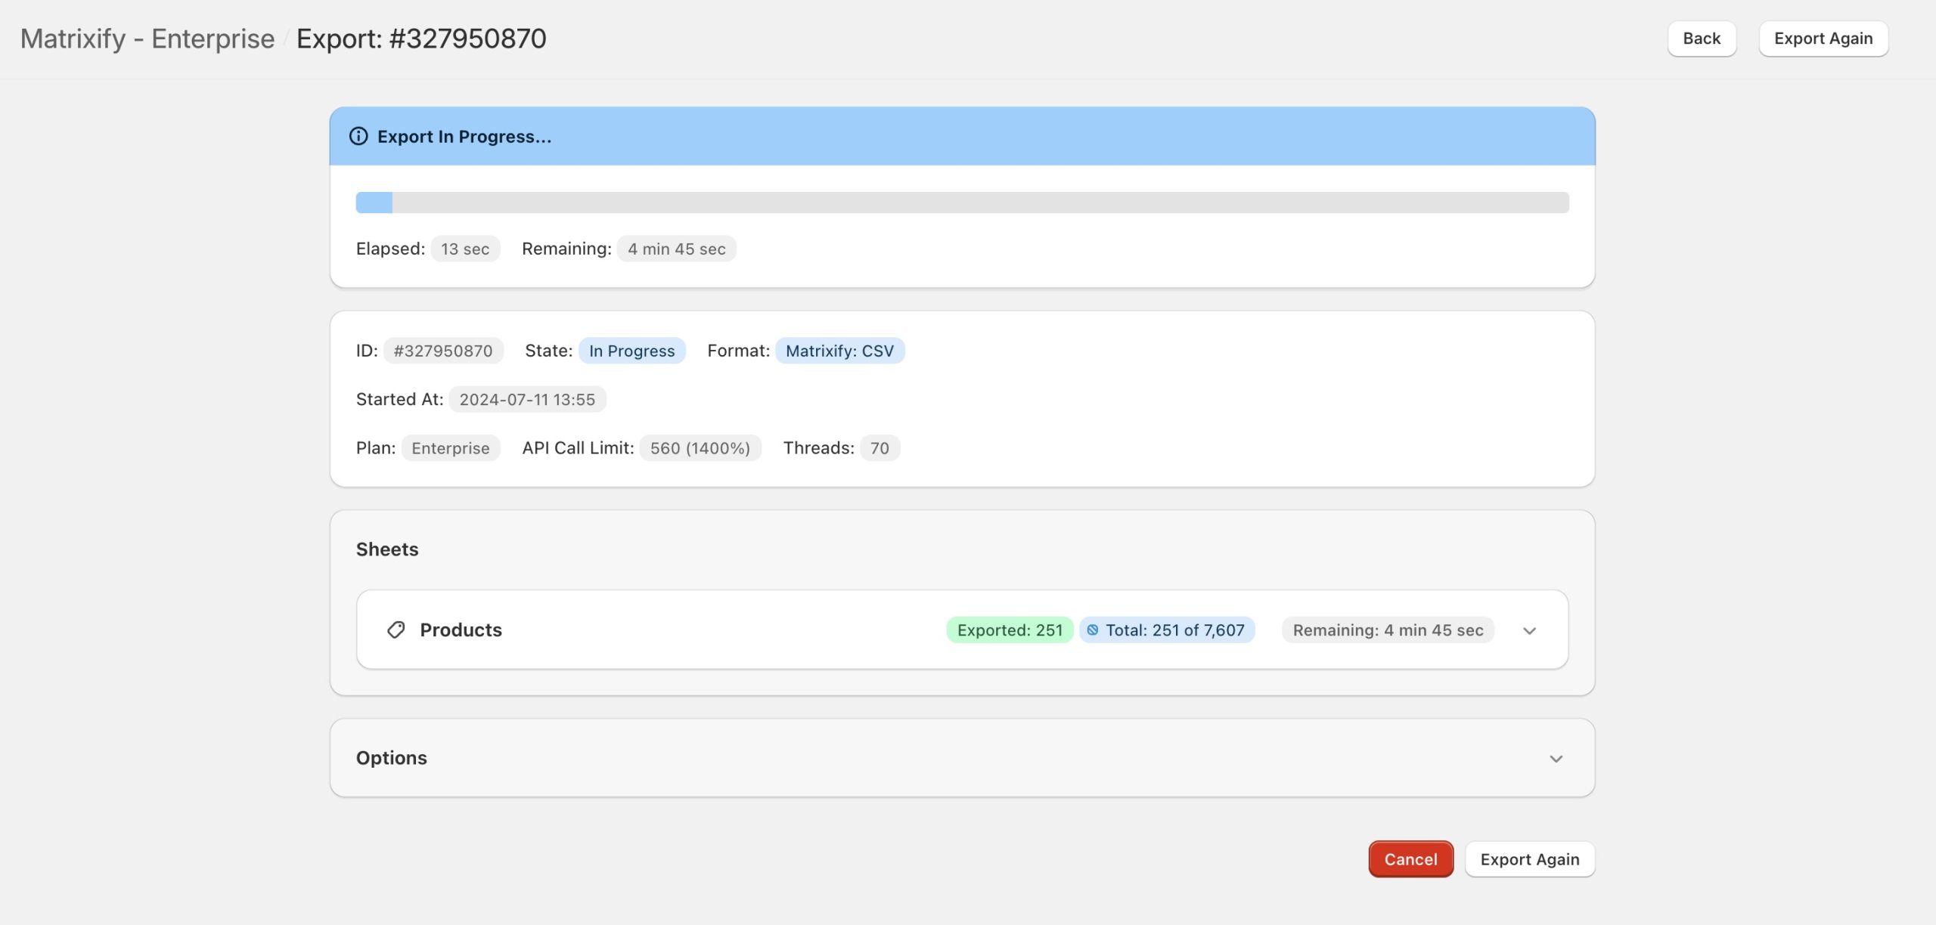Click the Started At timestamp badge
Viewport: 1936px width, 925px height.
[527, 399]
